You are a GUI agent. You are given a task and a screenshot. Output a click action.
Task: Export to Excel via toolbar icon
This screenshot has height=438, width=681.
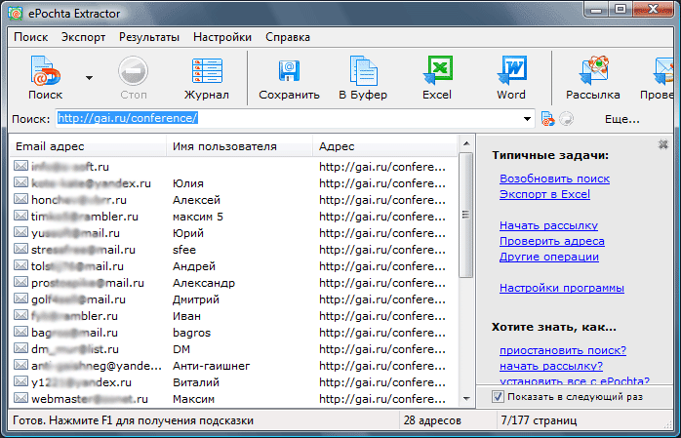437,78
